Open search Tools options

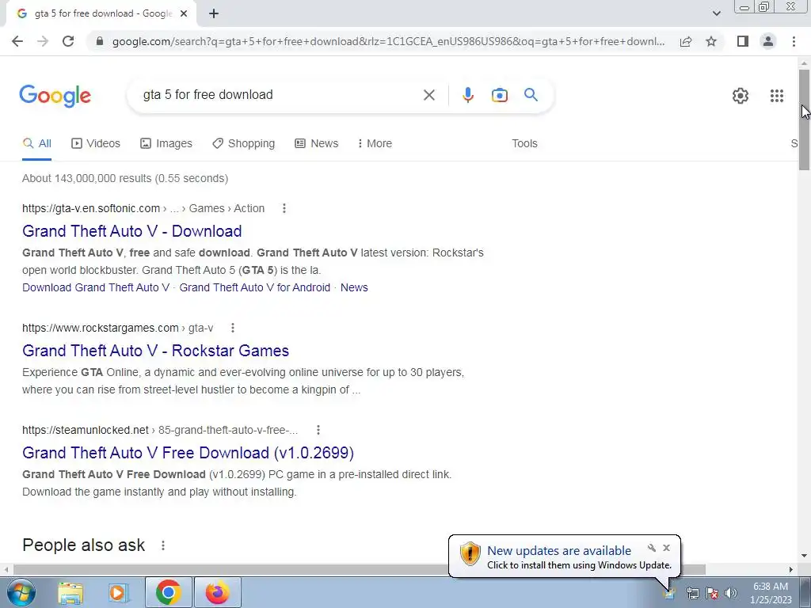coord(524,143)
